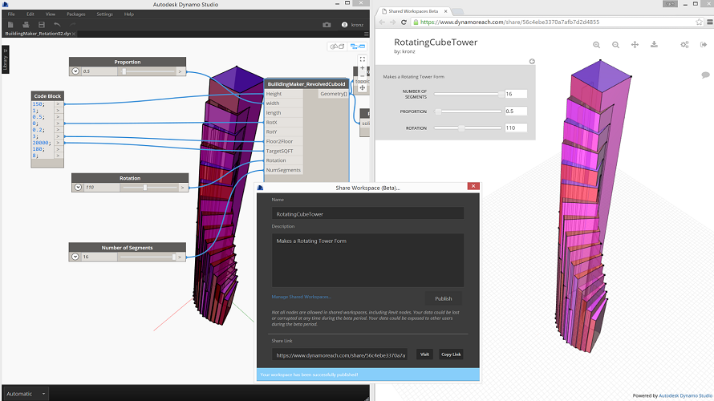The width and height of the screenshot is (714, 401).
Task: Toggle to the 3D geometry background view
Action: pos(337,47)
